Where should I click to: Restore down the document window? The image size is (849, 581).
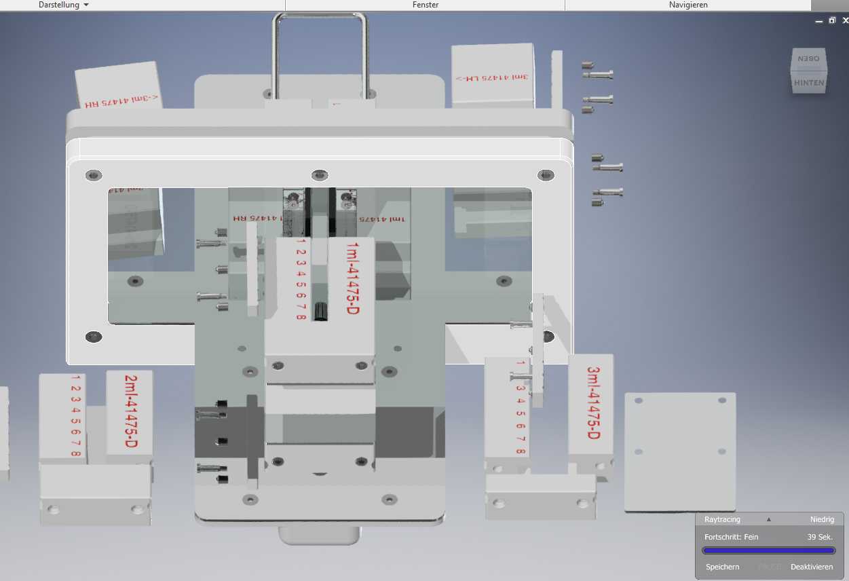832,20
